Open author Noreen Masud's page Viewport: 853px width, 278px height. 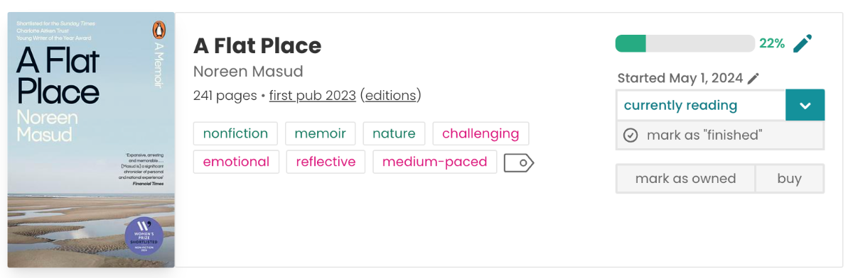coord(248,72)
